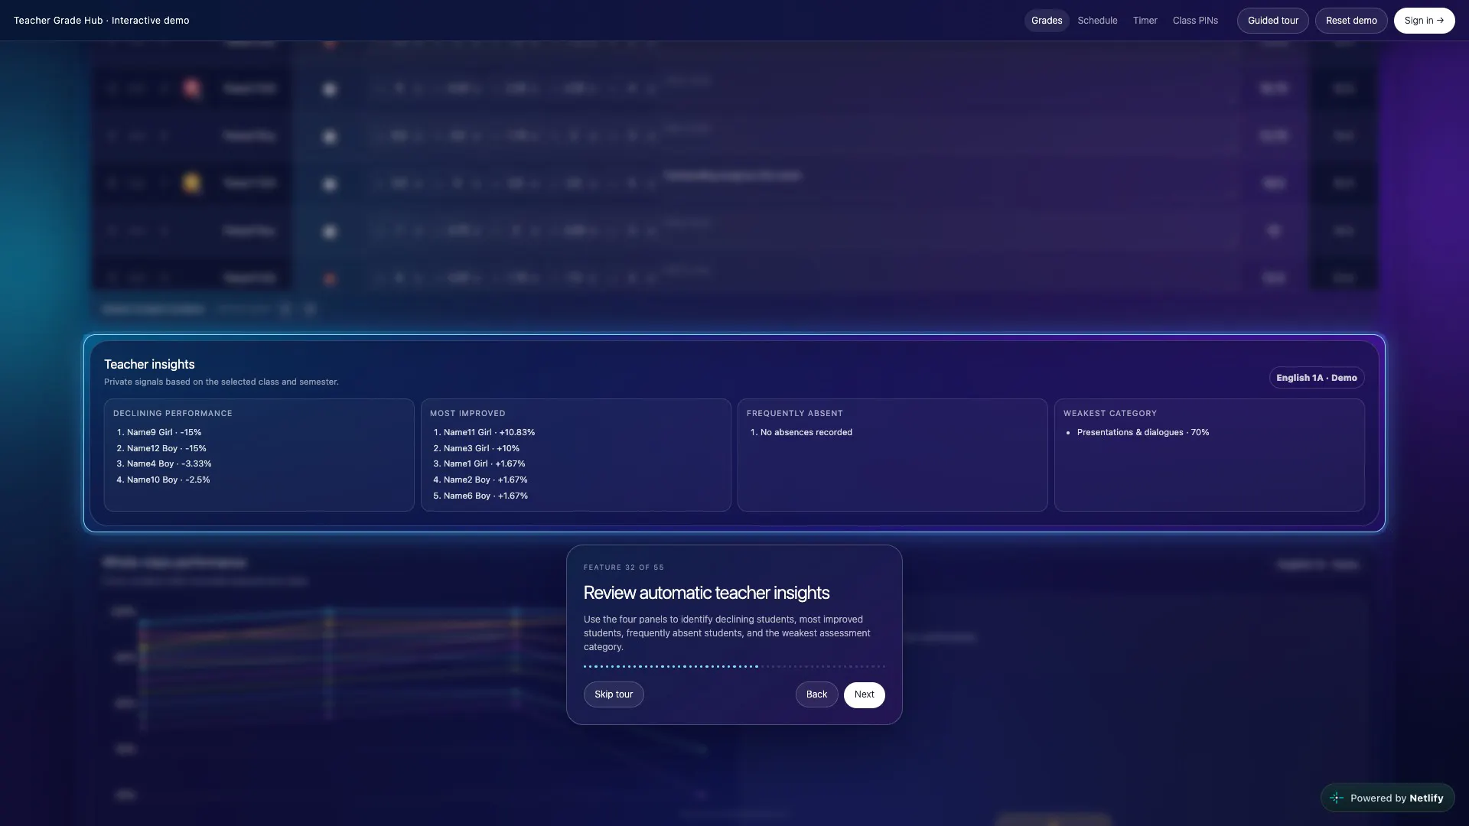The height and width of the screenshot is (826, 1469).
Task: Open the Powered by Netlify badge text
Action: click(x=1396, y=798)
